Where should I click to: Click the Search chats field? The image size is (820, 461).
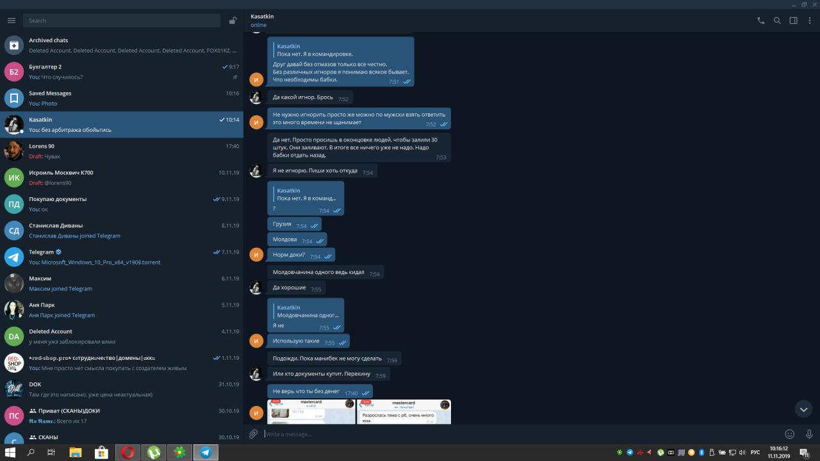(x=122, y=20)
